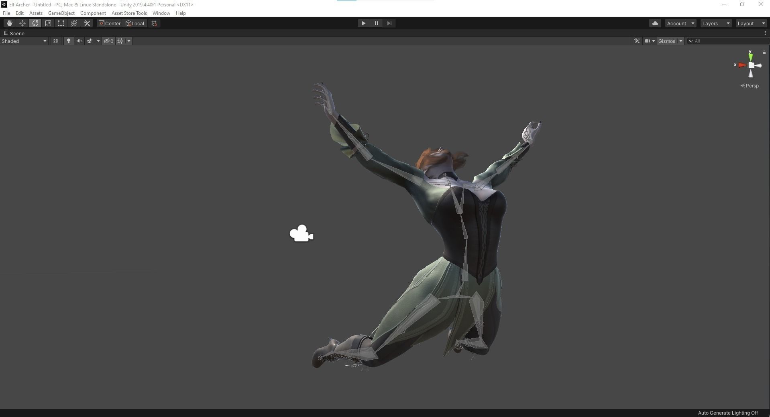Toggle scene effects (skybox/fog) icon

point(90,41)
